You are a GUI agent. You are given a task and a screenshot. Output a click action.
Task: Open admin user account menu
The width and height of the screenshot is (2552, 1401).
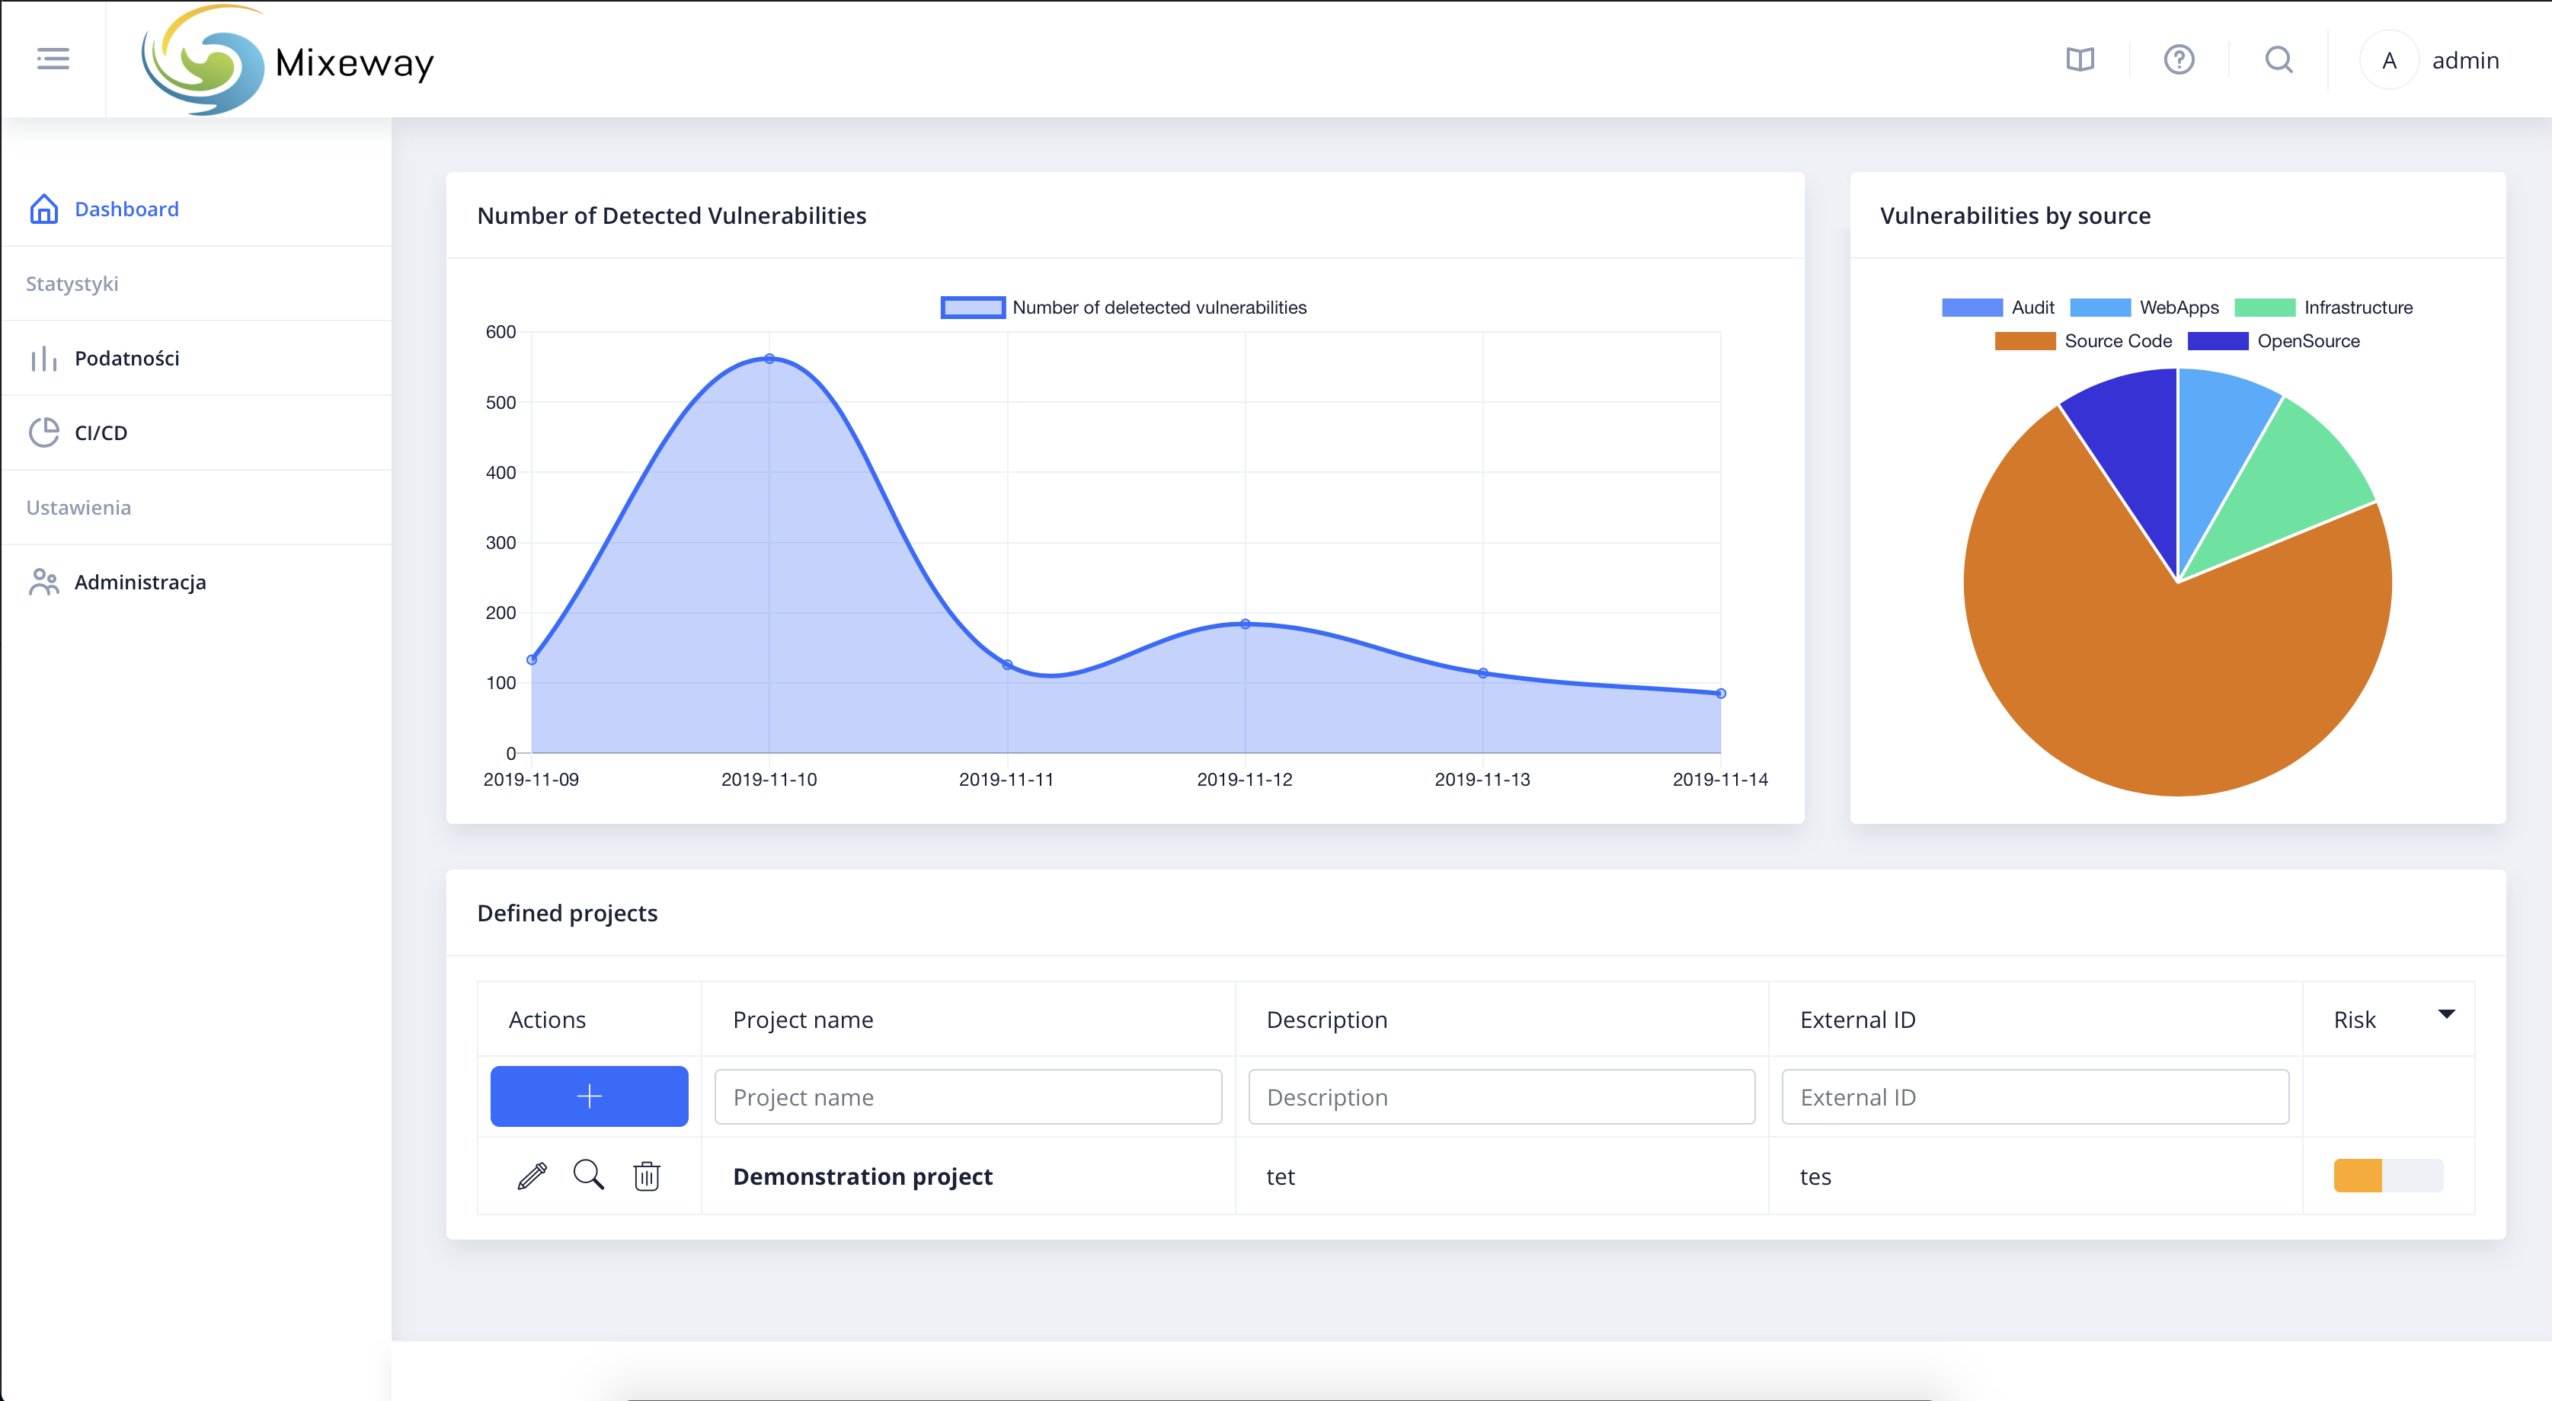(2430, 60)
